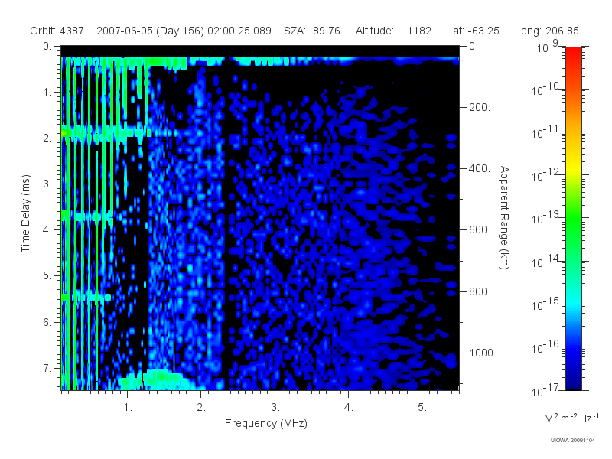Image resolution: width=612 pixels, height=459 pixels.
Task: Click the '6.' tick on the time delay axis
Action: pyautogui.click(x=47, y=322)
